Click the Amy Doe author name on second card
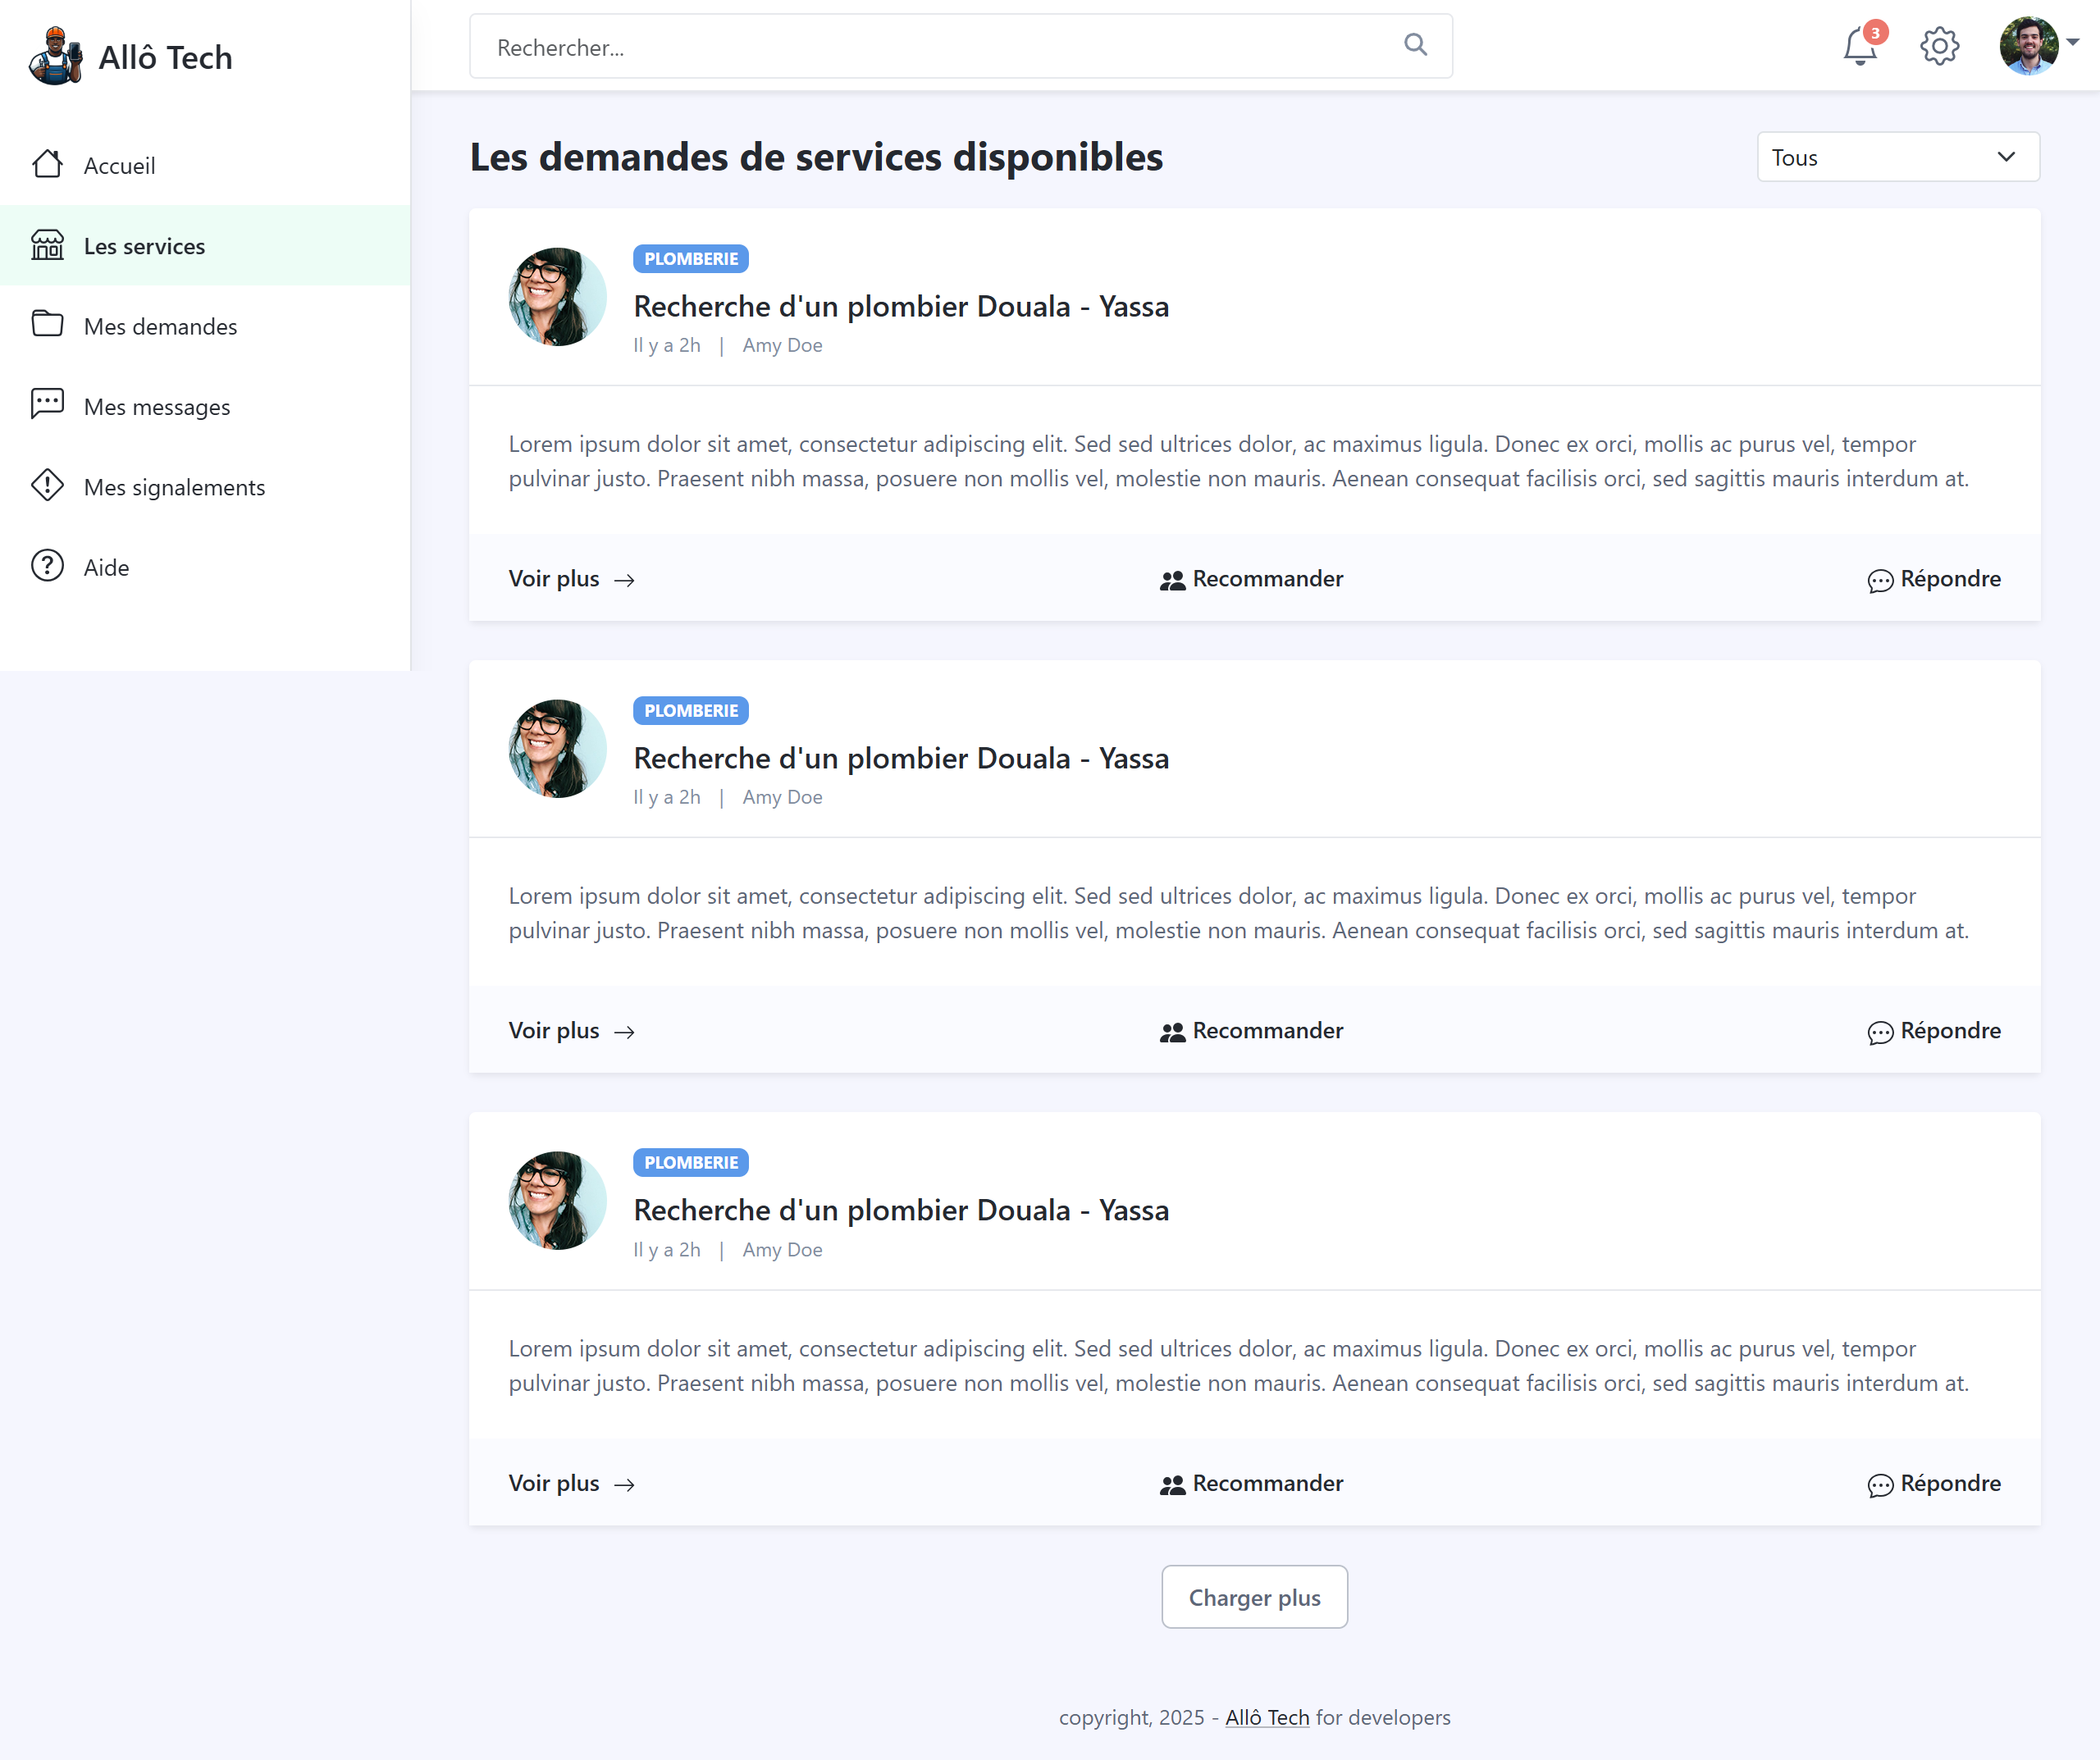 pyautogui.click(x=782, y=797)
